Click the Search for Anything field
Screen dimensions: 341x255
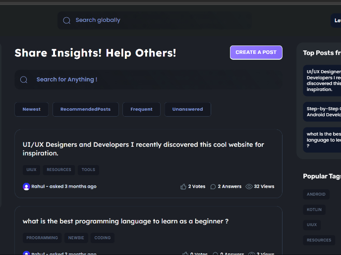point(154,80)
